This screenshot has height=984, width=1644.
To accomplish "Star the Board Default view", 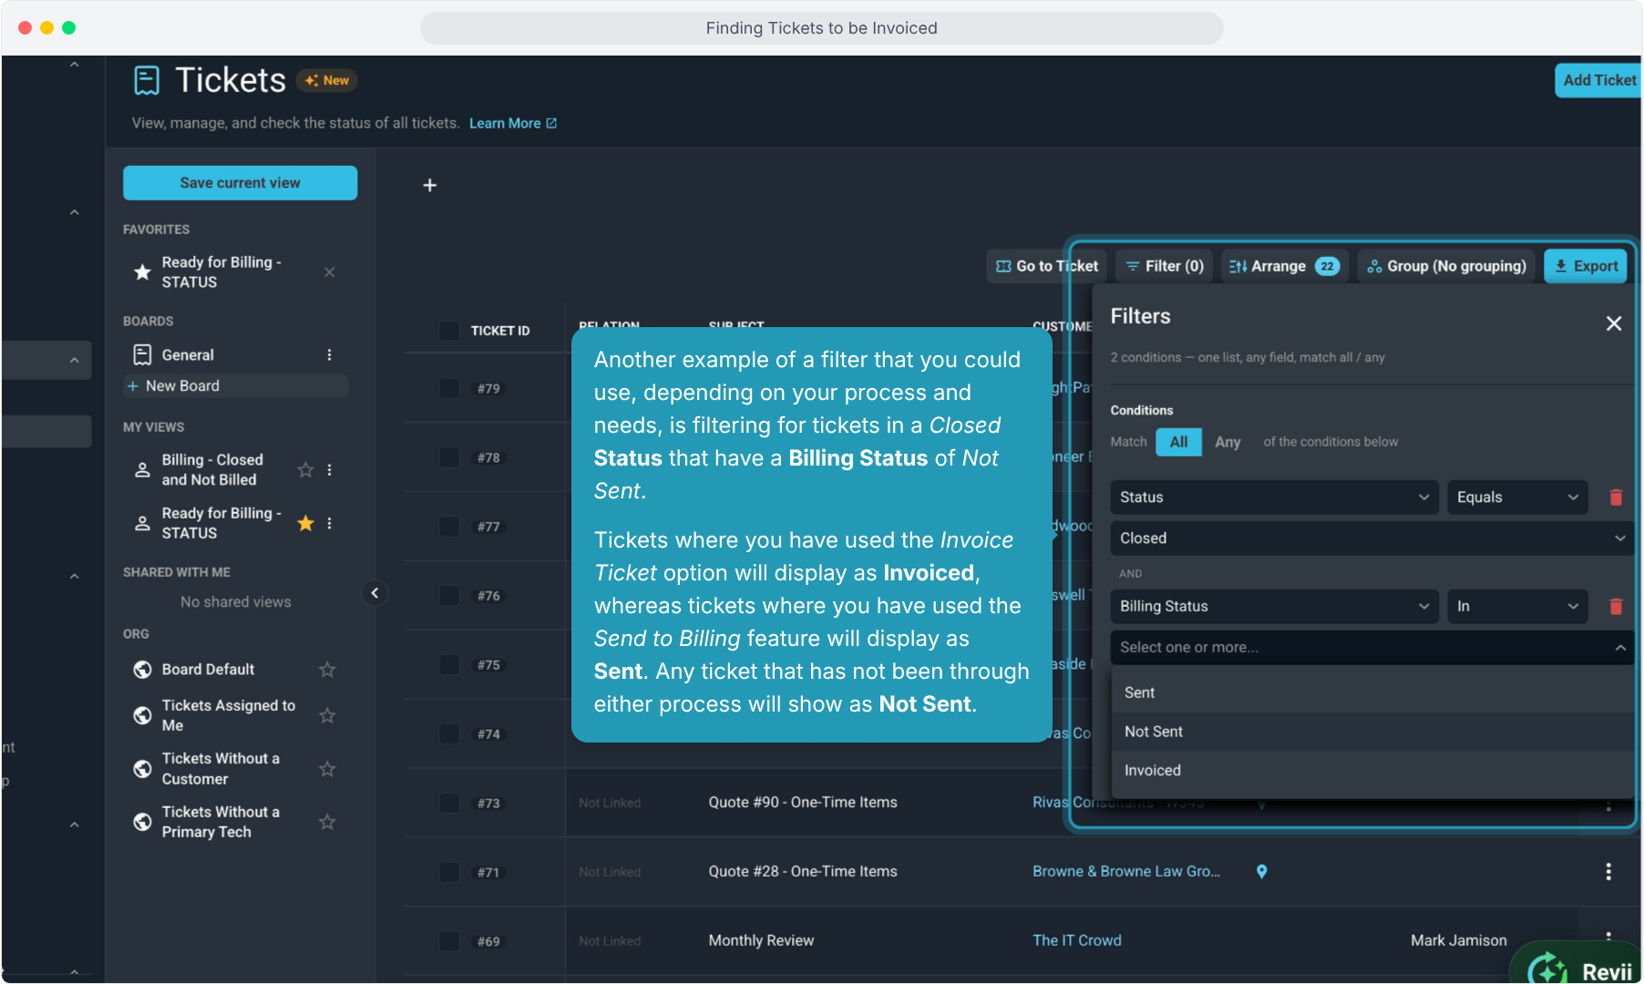I will (x=327, y=670).
